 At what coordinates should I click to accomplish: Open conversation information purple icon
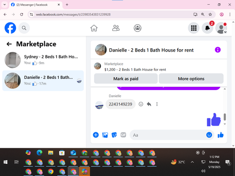tap(218, 50)
